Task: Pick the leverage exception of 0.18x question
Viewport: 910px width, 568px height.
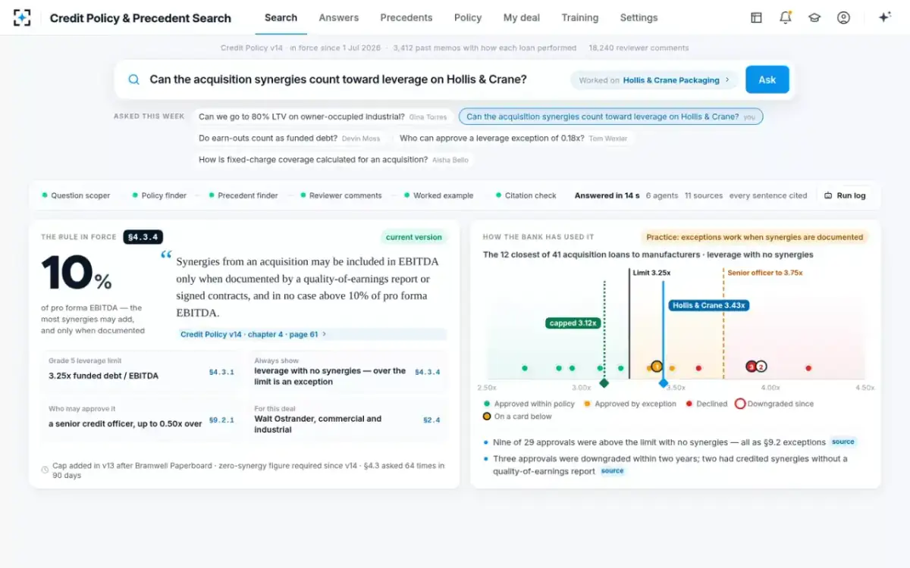Action: [513, 138]
